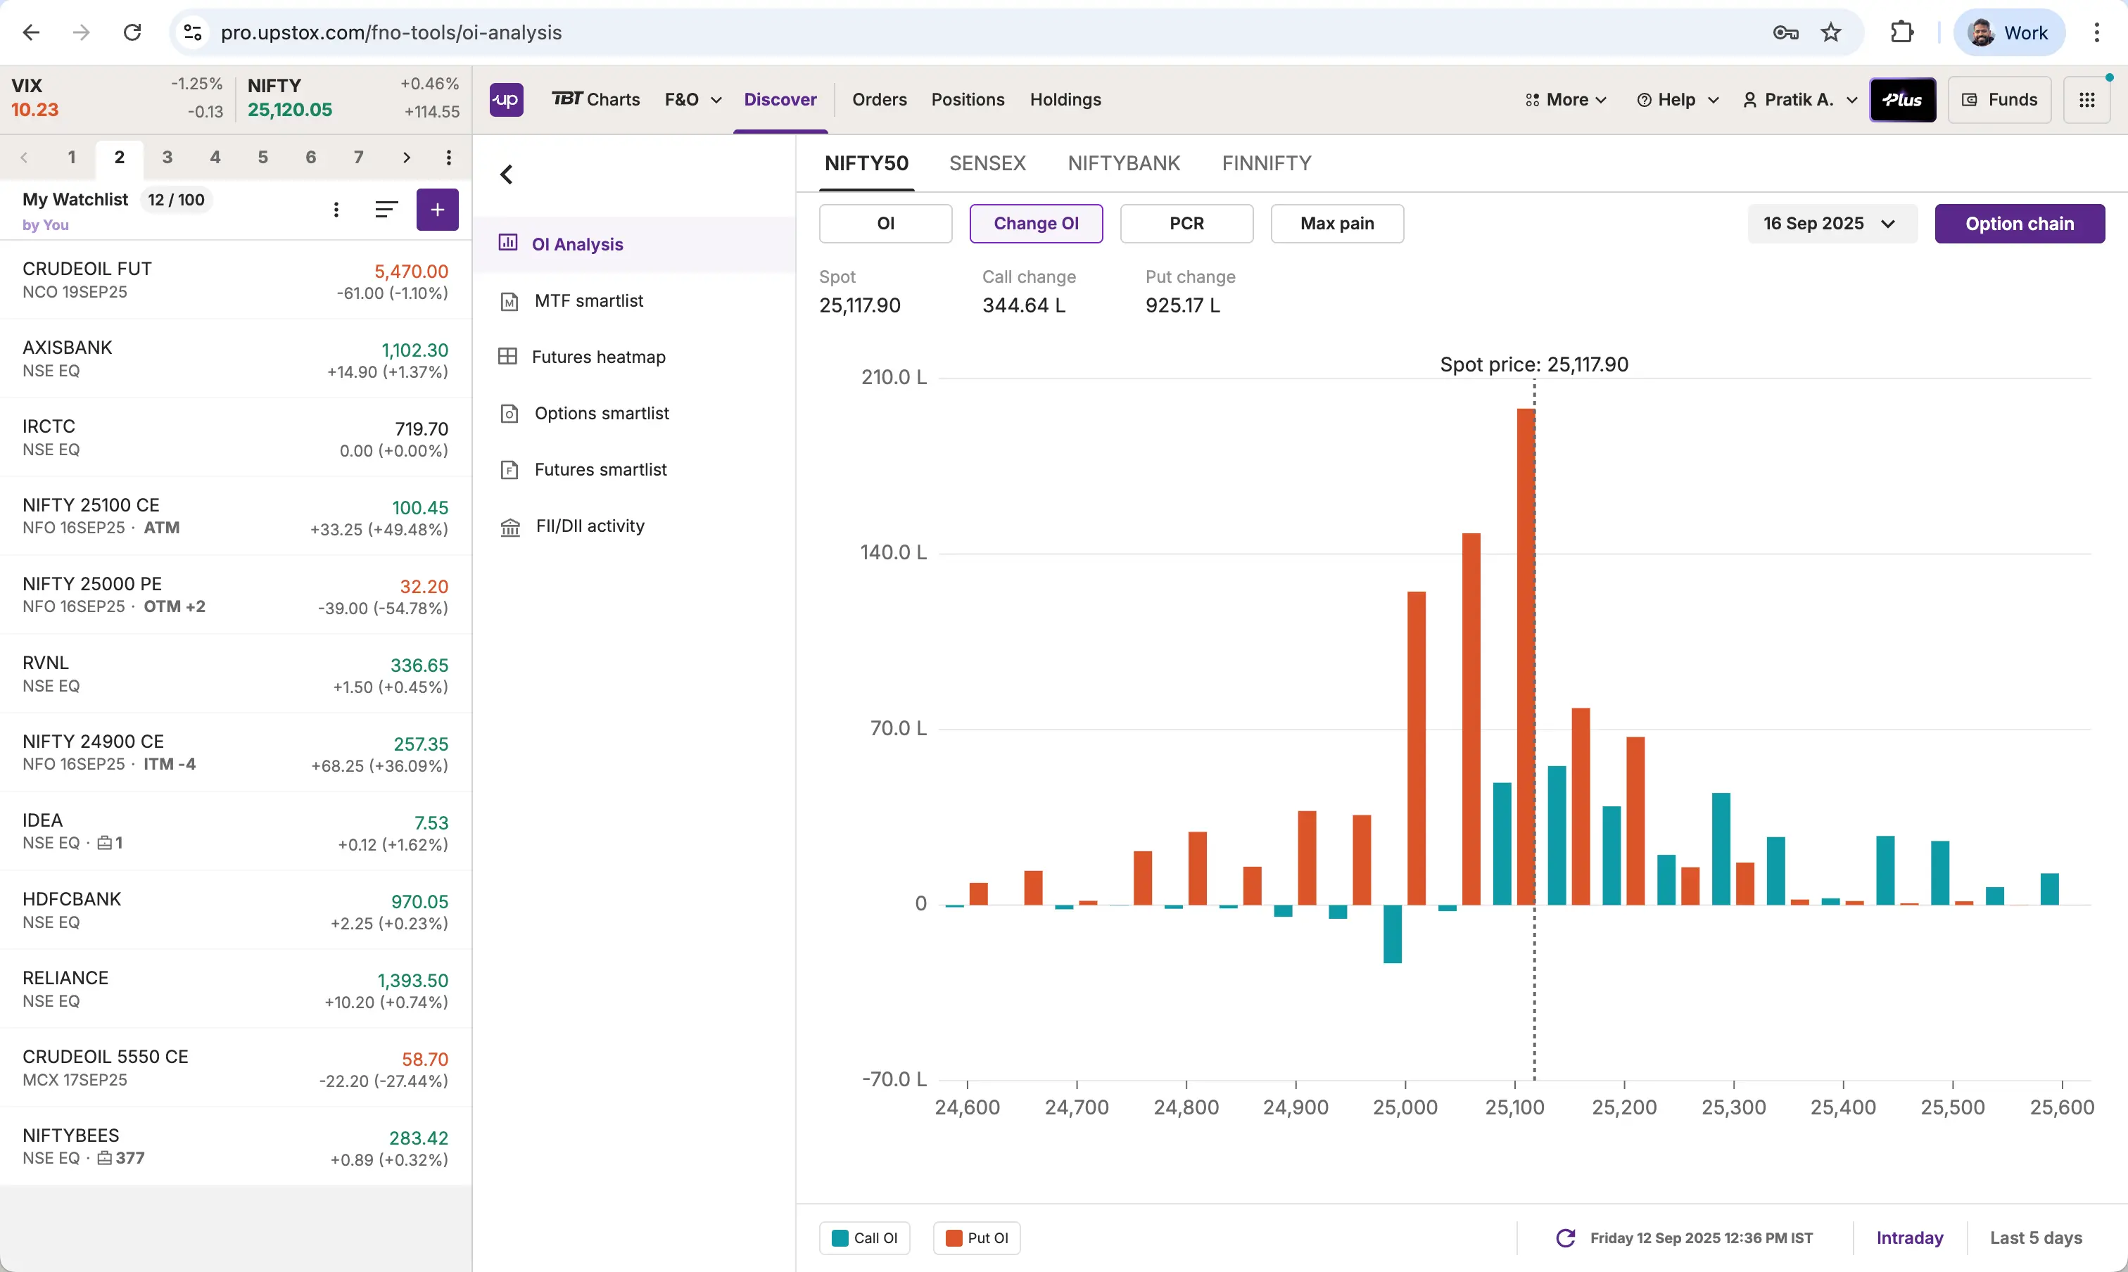This screenshot has width=2128, height=1272.
Task: Select watchlist page 3 tab
Action: pos(167,157)
